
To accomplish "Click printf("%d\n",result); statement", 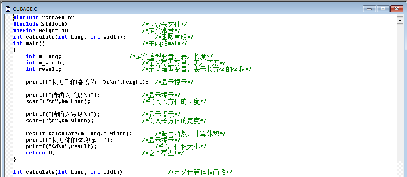I will (x=61, y=146).
